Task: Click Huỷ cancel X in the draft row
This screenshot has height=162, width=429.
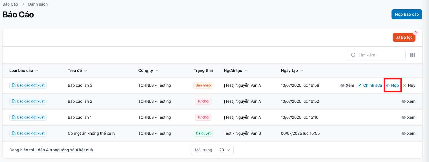Action: click(x=404, y=85)
